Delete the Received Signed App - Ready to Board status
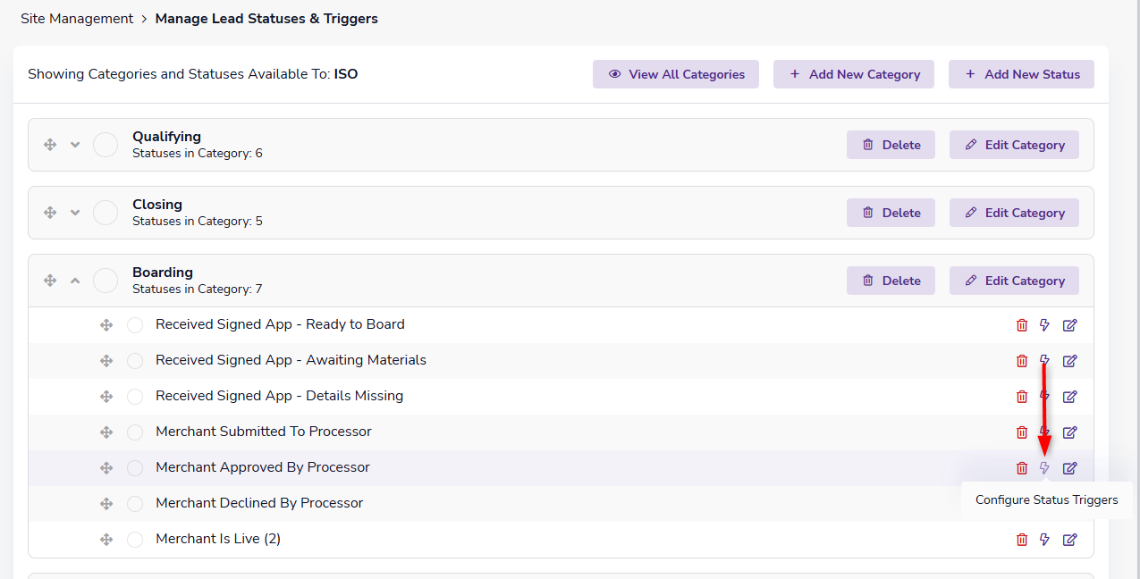1140x579 pixels. pyautogui.click(x=1022, y=325)
